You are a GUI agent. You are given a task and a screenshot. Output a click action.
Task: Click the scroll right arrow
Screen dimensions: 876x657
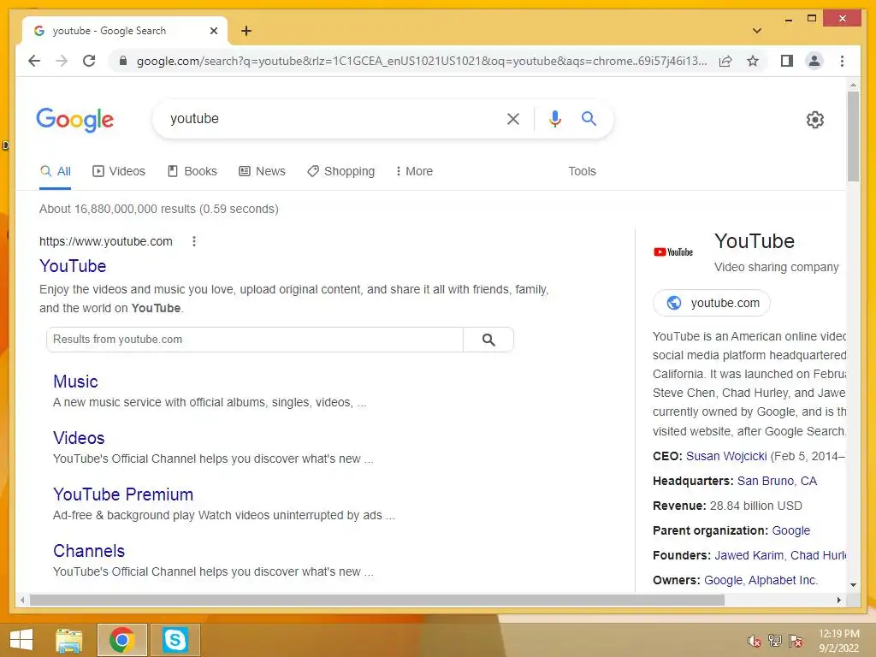(838, 600)
